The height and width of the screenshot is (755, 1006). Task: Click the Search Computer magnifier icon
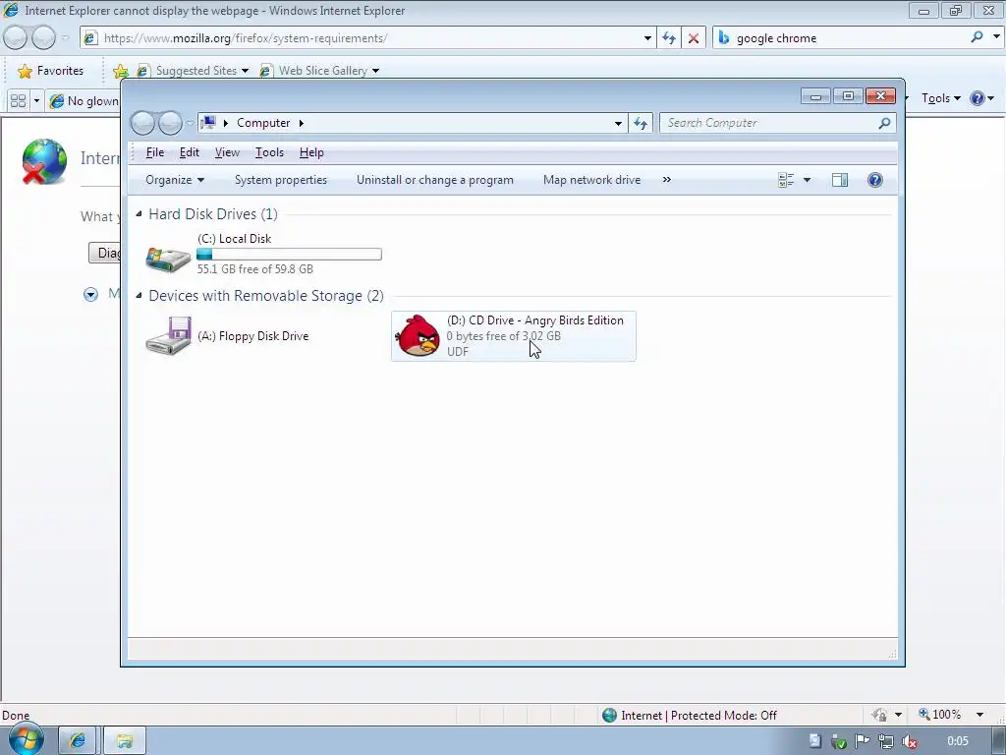pyautogui.click(x=884, y=123)
